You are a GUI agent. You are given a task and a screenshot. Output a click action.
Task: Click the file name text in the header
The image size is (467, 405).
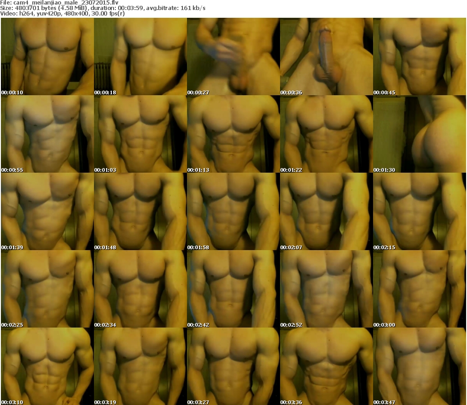59,3
